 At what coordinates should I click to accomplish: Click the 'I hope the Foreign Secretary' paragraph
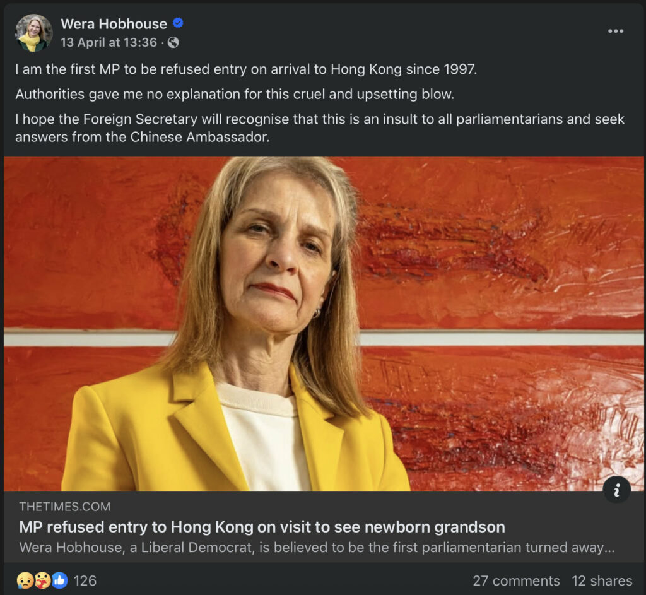[x=319, y=127]
